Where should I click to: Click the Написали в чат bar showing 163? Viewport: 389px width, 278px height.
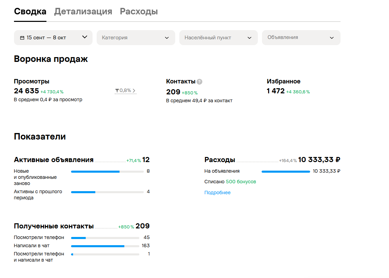pos(105,246)
